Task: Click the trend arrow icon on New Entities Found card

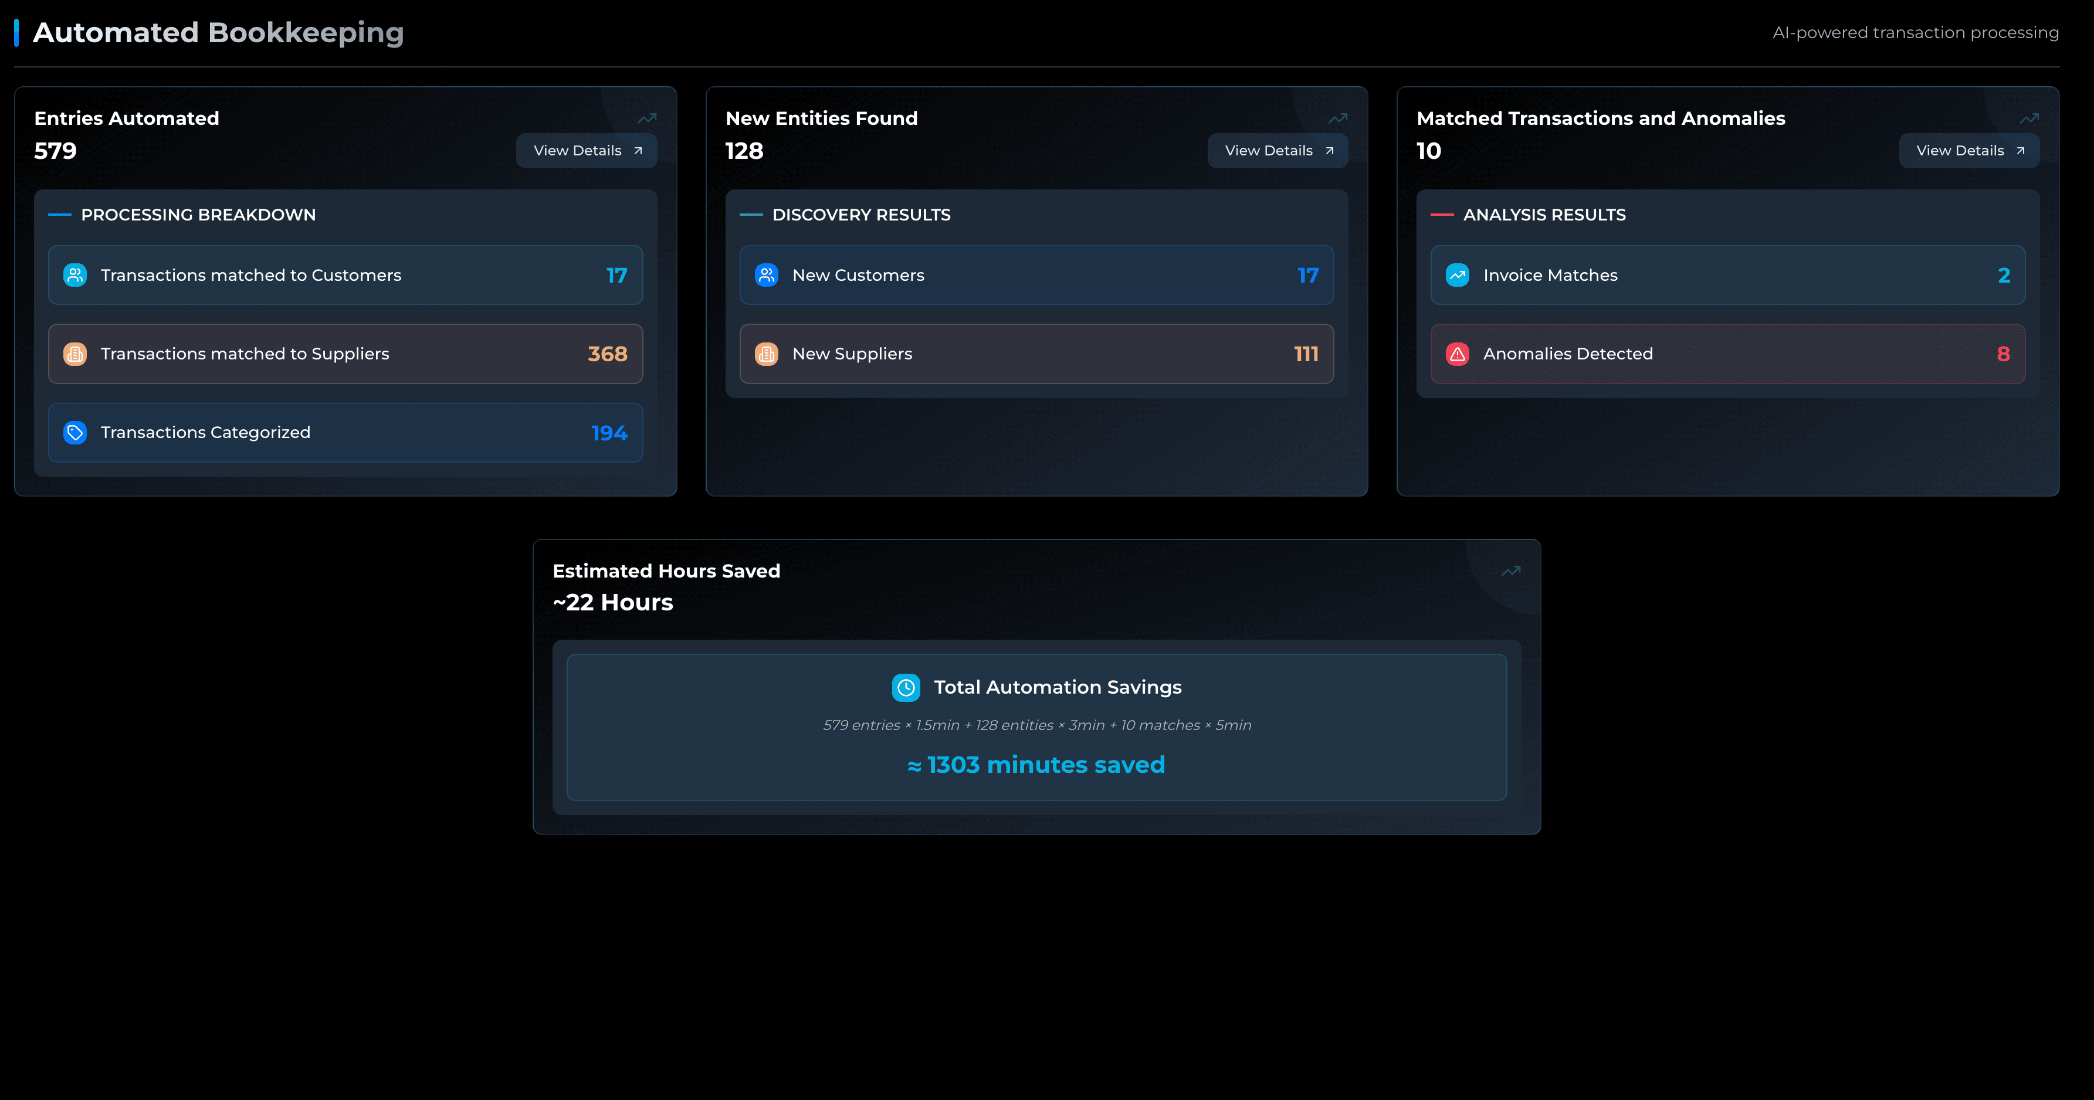Action: [1338, 118]
